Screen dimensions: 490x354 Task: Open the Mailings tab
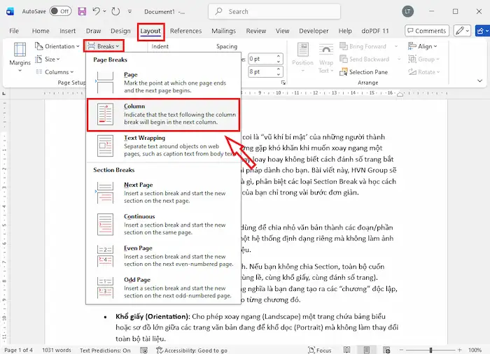(x=223, y=31)
